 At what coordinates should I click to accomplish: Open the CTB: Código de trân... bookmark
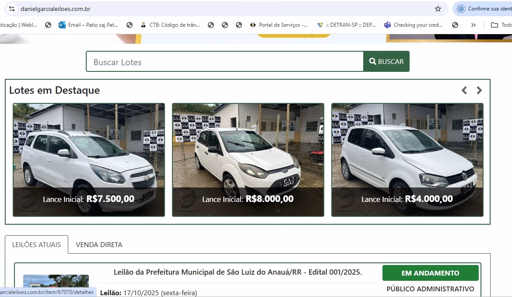point(170,25)
